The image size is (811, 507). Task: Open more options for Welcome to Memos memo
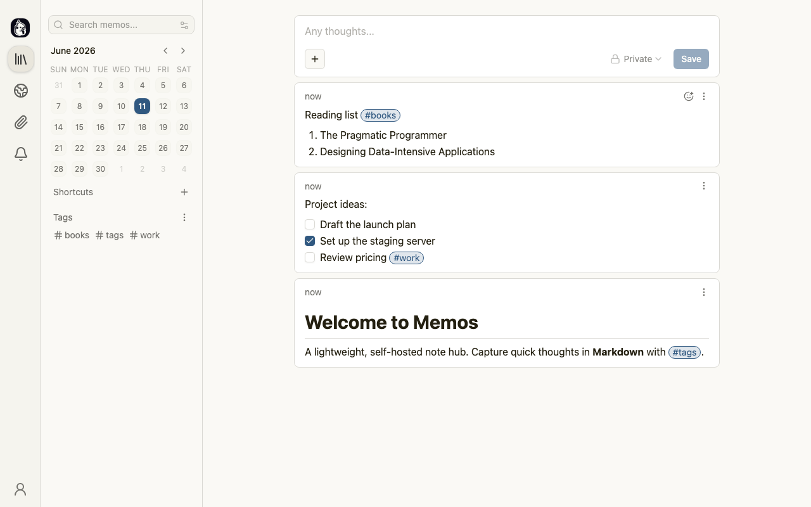click(x=704, y=292)
